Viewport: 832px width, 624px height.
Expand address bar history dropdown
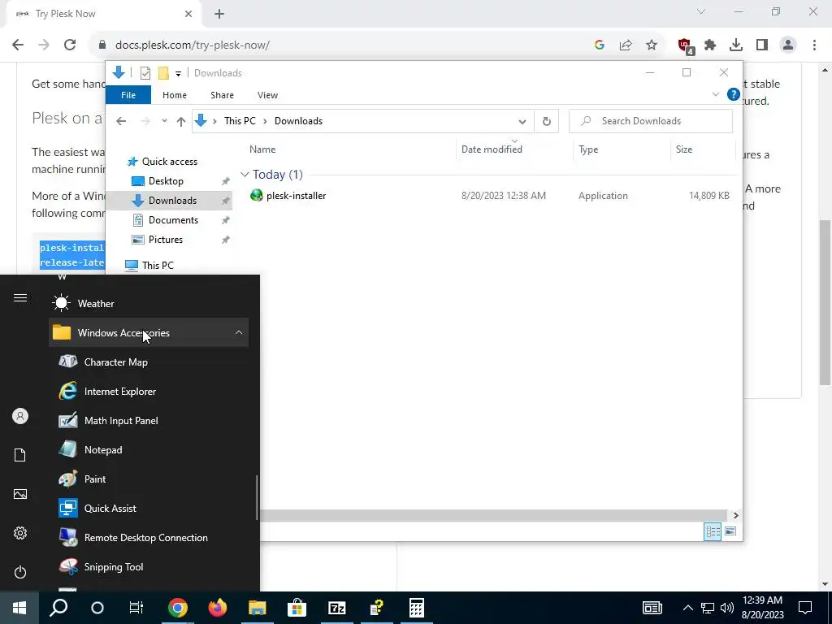pyautogui.click(x=522, y=122)
